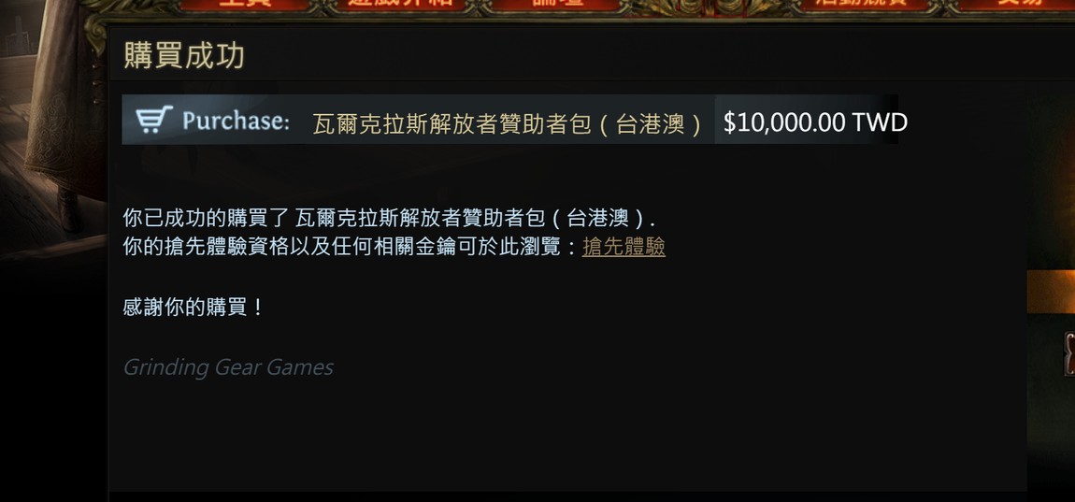Open the 搶先體驗 early access link

[x=623, y=247]
